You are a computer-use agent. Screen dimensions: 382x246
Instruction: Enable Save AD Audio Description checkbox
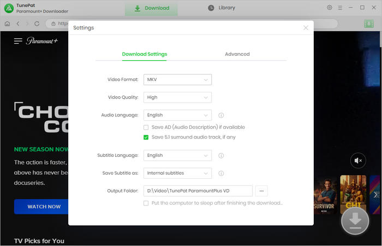tap(146, 127)
